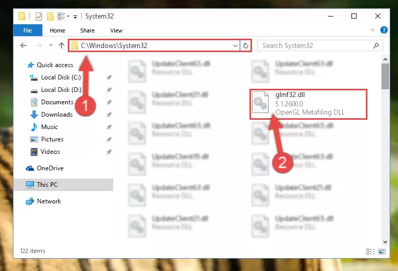Click the search magnifier icon
The height and width of the screenshot is (271, 398).
tap(376, 45)
